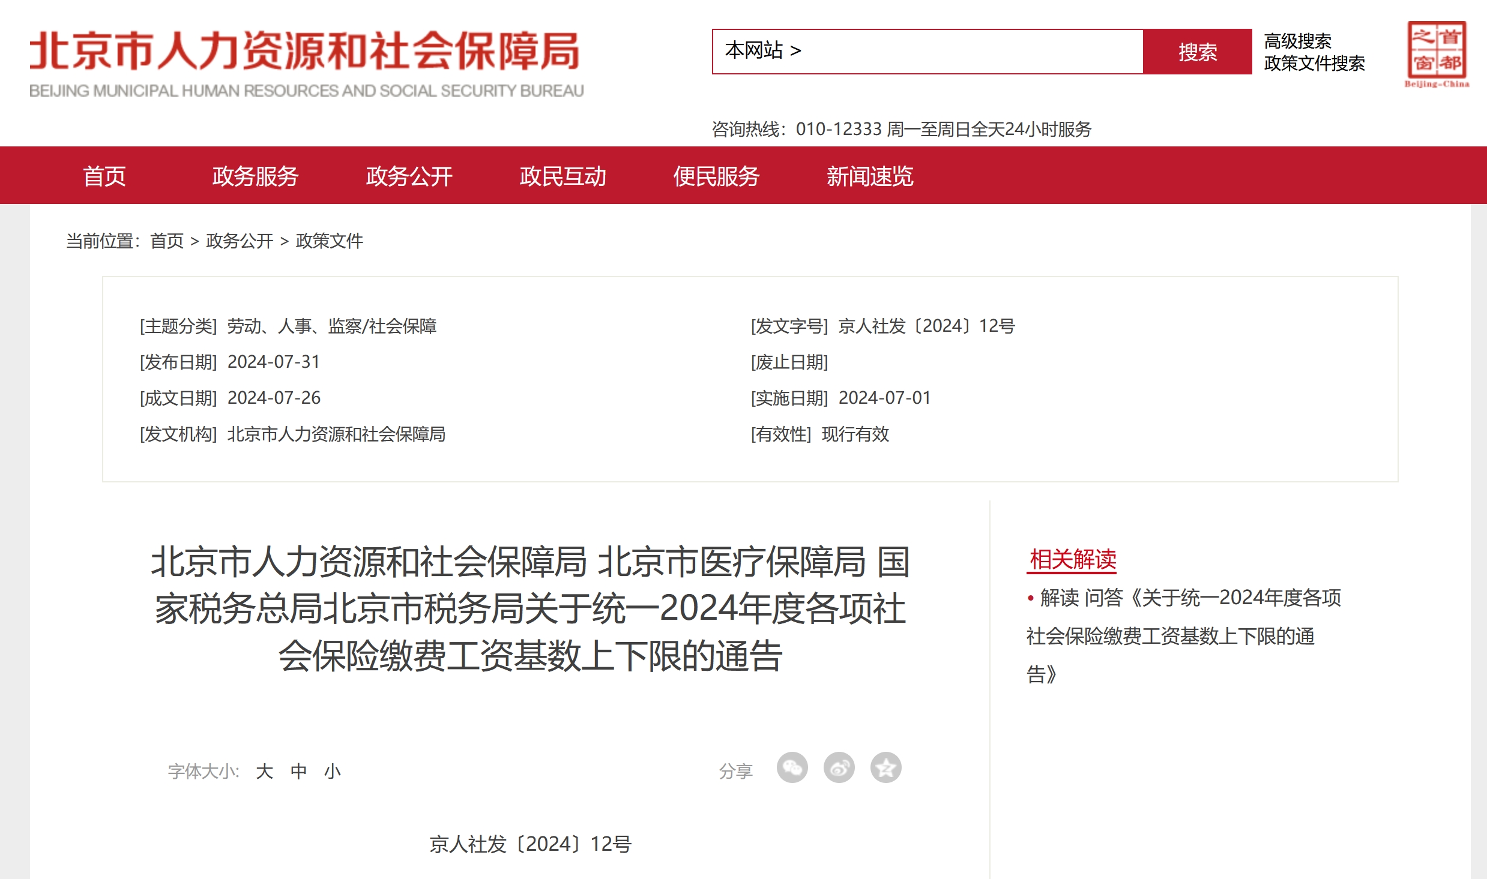
Task: Share the article via WeChat icon
Action: (792, 767)
